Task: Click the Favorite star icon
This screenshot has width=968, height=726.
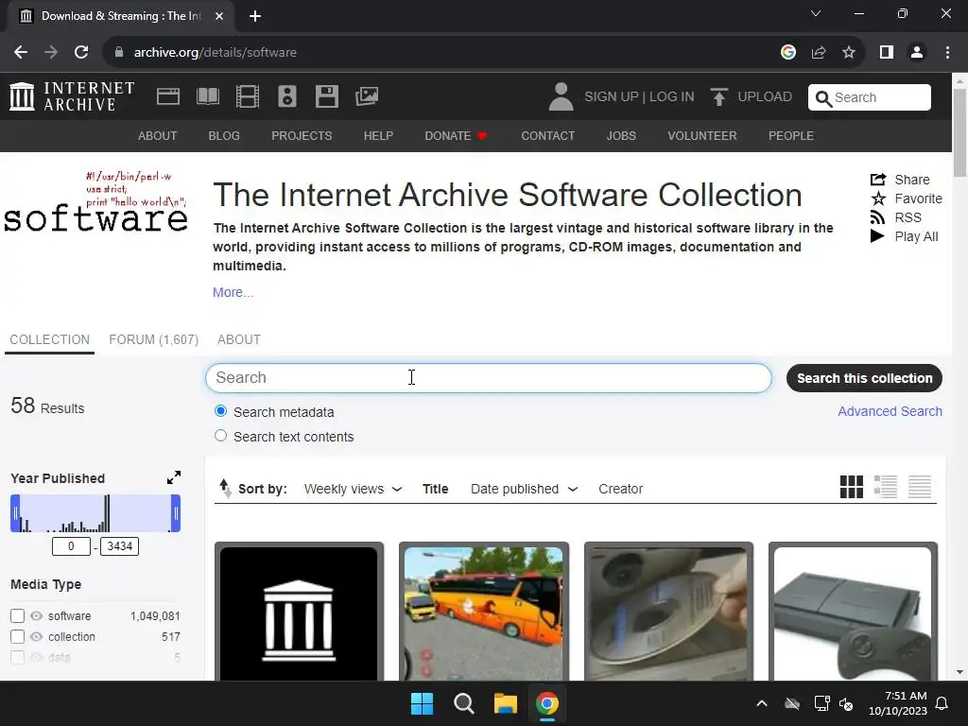Action: click(x=878, y=199)
